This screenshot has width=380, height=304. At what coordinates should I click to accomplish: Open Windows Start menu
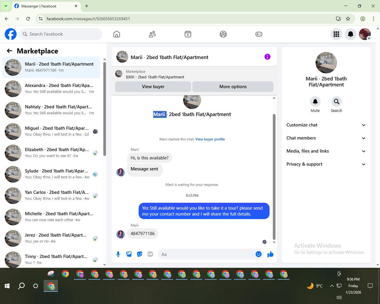tap(7, 286)
